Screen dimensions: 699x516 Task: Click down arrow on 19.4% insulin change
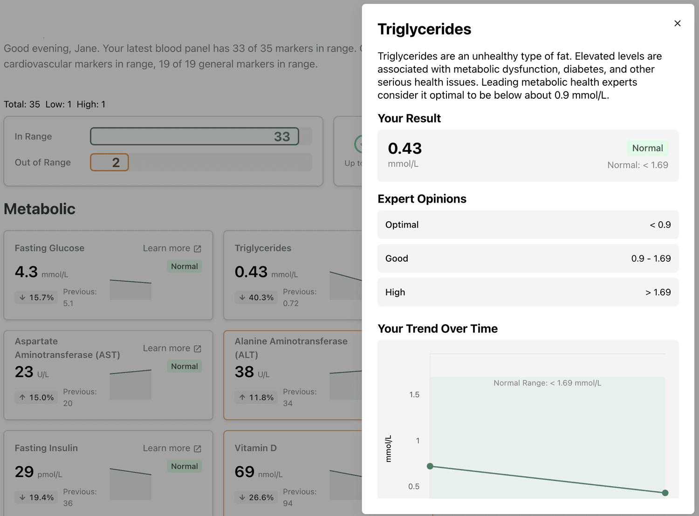coord(22,497)
